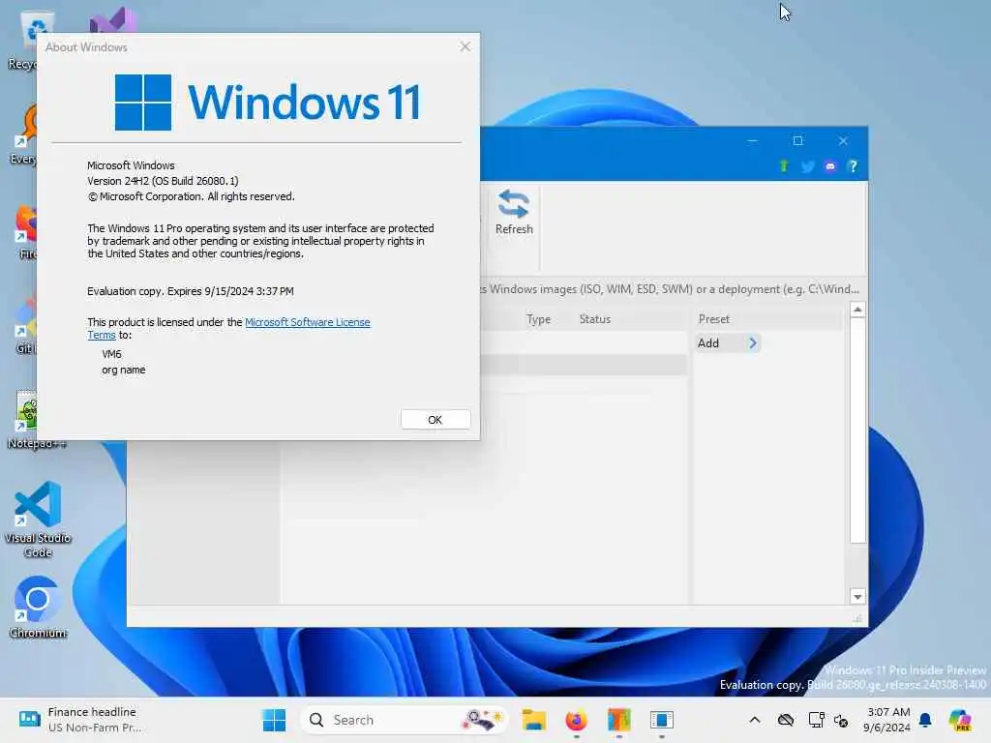Expand the Add preset chevron
Screen dimensions: 991x743
click(x=753, y=343)
